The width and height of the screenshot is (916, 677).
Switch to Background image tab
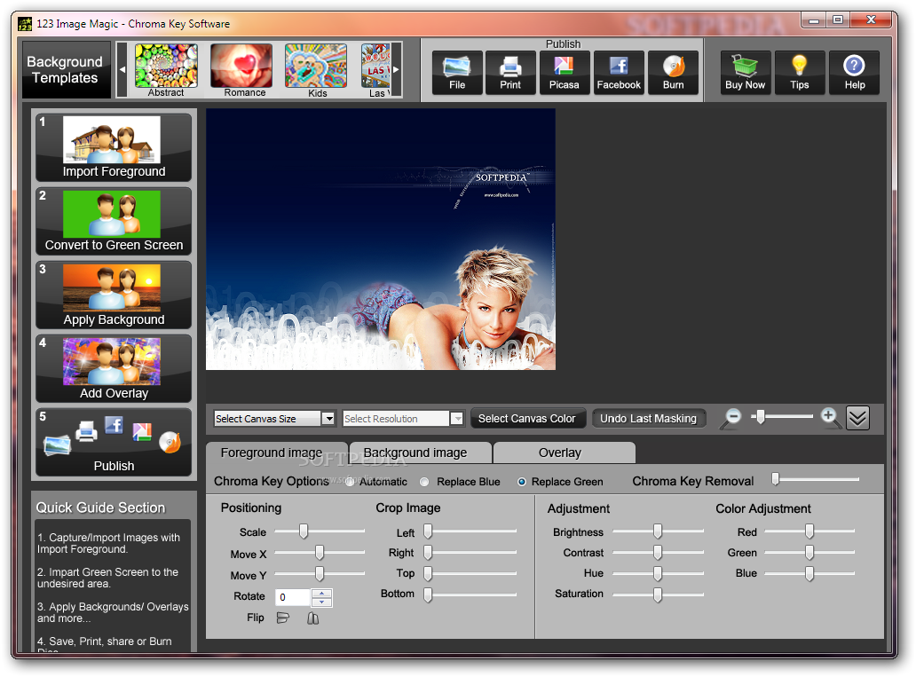420,453
